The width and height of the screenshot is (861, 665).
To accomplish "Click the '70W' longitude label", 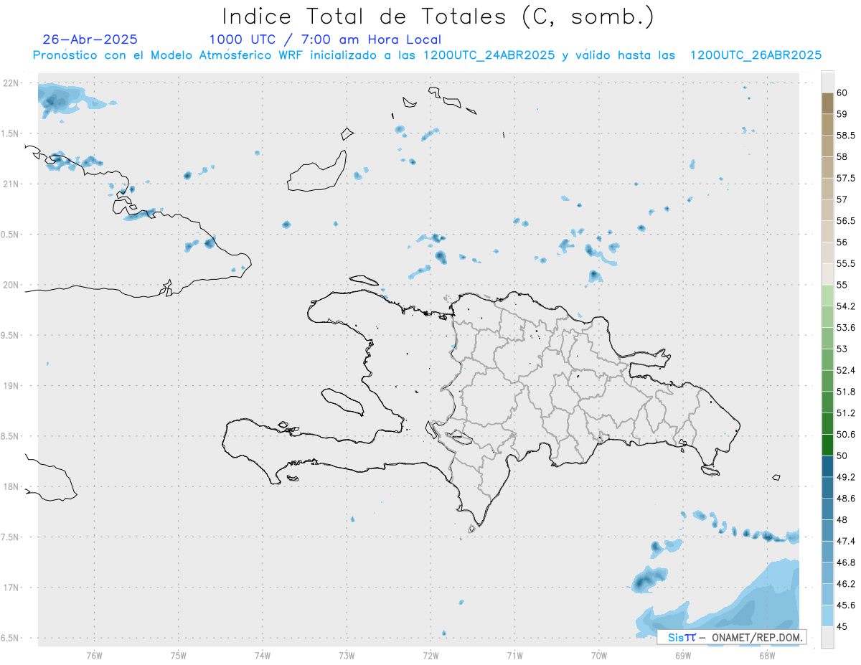I will click(599, 655).
